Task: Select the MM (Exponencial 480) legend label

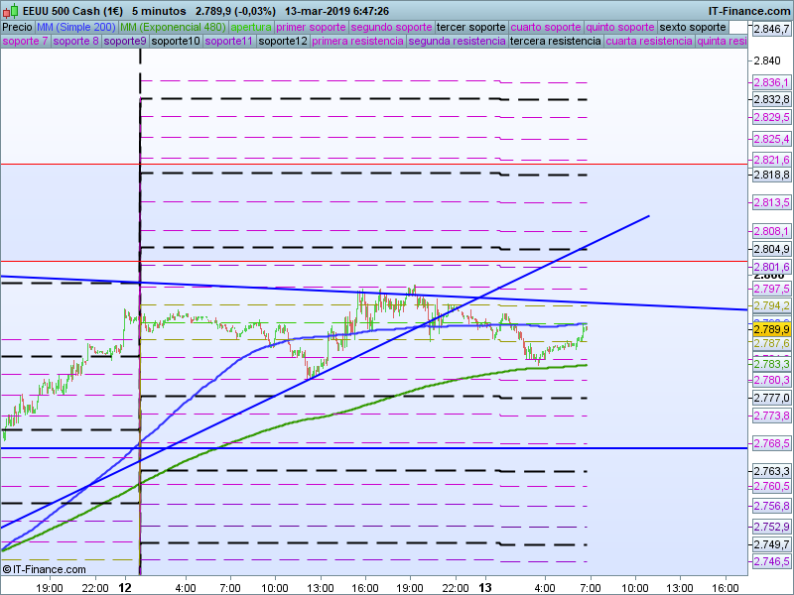Action: [173, 28]
